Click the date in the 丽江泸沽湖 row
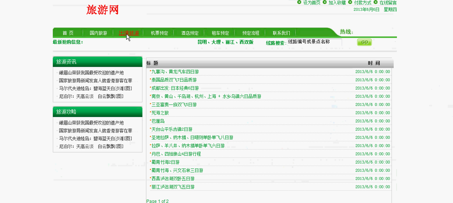 pyautogui.click(x=373, y=187)
